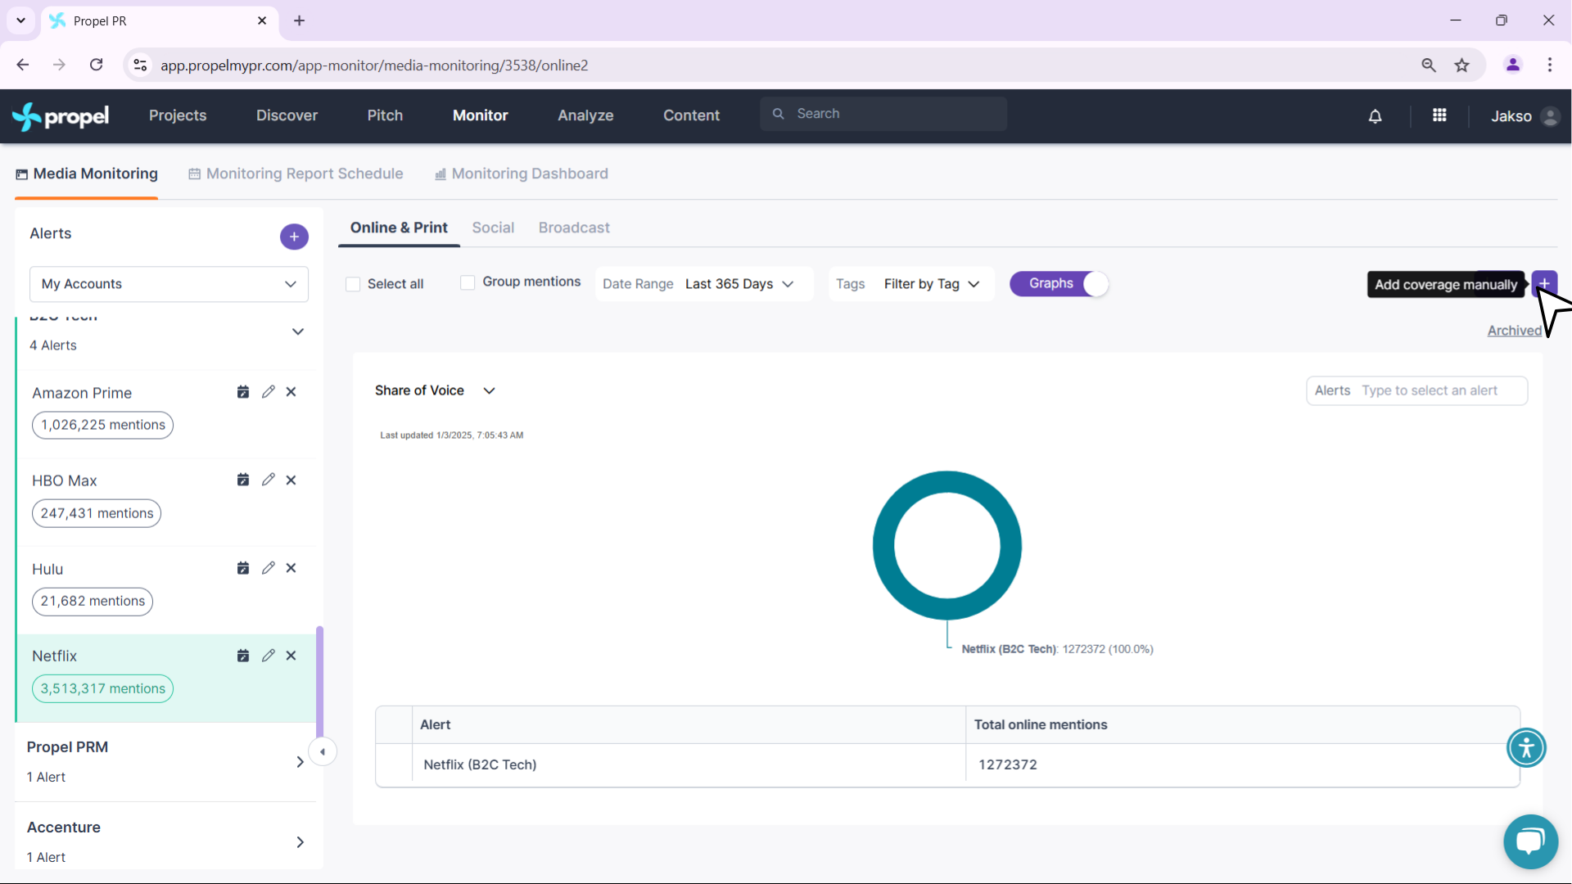The image size is (1572, 884).
Task: Bookmark this page with star icon
Action: tap(1462, 65)
